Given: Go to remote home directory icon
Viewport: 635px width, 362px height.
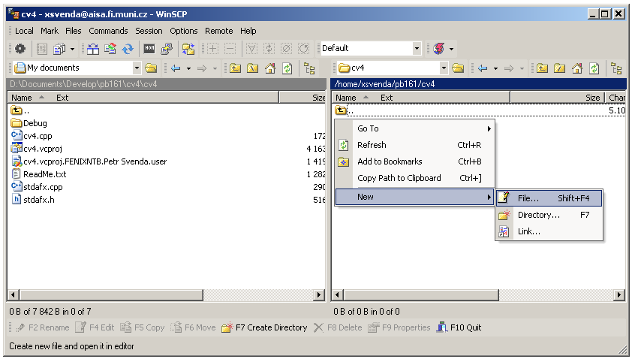Looking at the screenshot, I should coord(577,68).
